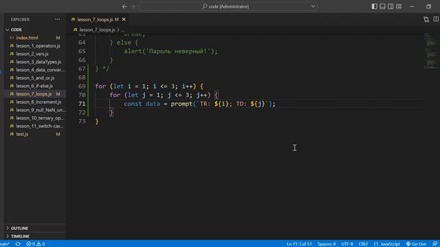The height and width of the screenshot is (247, 440).
Task: Click the HTML file icon beside index.html
Action: pyautogui.click(x=12, y=38)
